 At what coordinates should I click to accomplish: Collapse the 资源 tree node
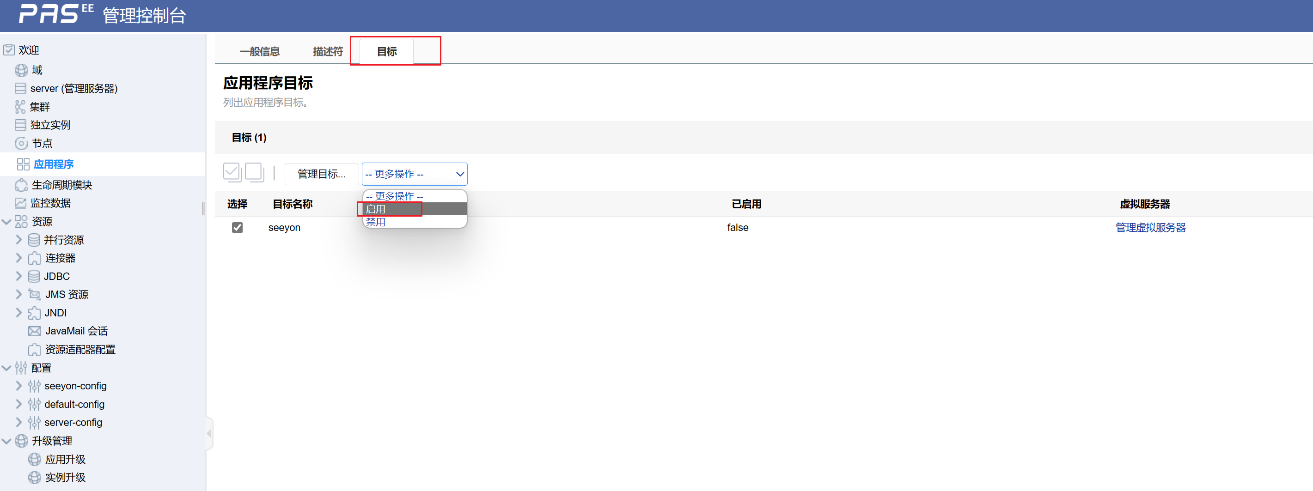tap(6, 222)
